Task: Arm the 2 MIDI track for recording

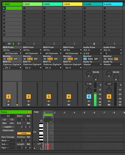Action: [28, 105]
